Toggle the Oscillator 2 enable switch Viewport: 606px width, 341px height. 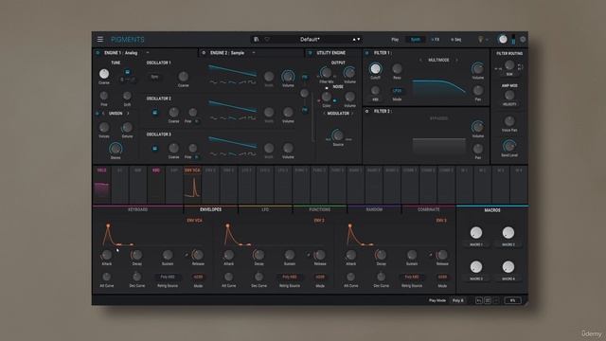(154, 113)
